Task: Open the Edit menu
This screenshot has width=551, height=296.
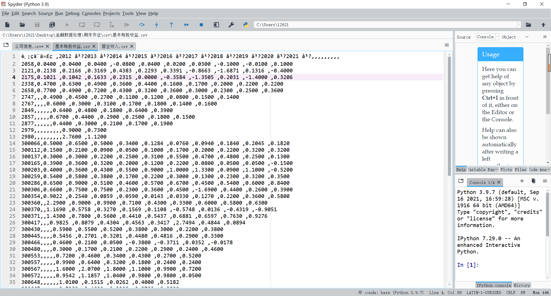Action: tap(15, 13)
